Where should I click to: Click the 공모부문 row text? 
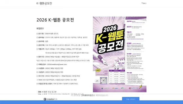tap(42, 41)
